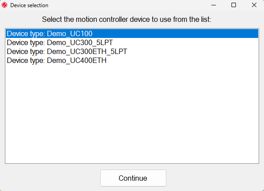
Task: Close the Device selection dialog
Action: 254,5
